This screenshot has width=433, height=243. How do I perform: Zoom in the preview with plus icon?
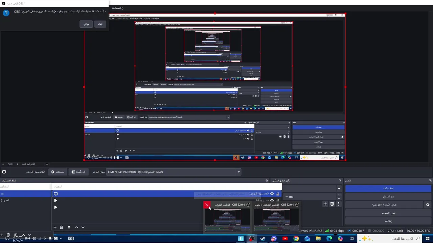17,164
